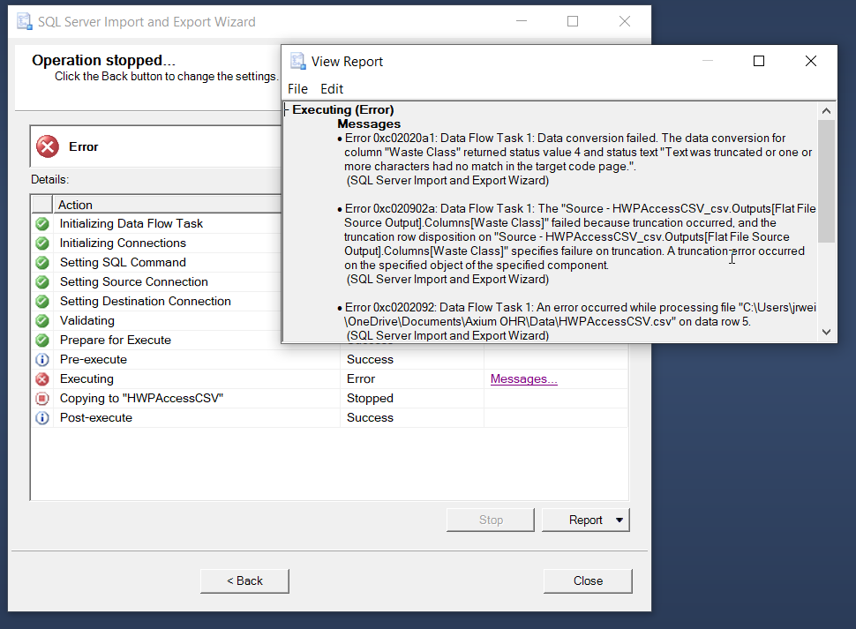Click the scroll up arrow in View Report
Viewport: 856px width, 629px height.
(x=827, y=111)
